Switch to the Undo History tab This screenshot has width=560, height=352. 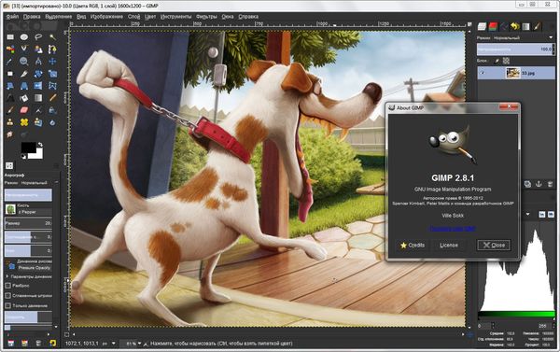coord(514,26)
